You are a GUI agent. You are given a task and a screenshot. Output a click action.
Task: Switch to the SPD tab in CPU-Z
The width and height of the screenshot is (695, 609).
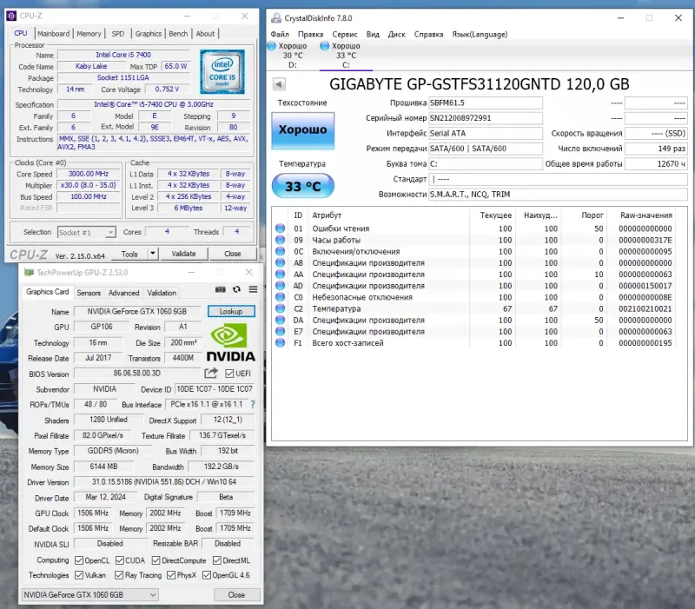(118, 34)
